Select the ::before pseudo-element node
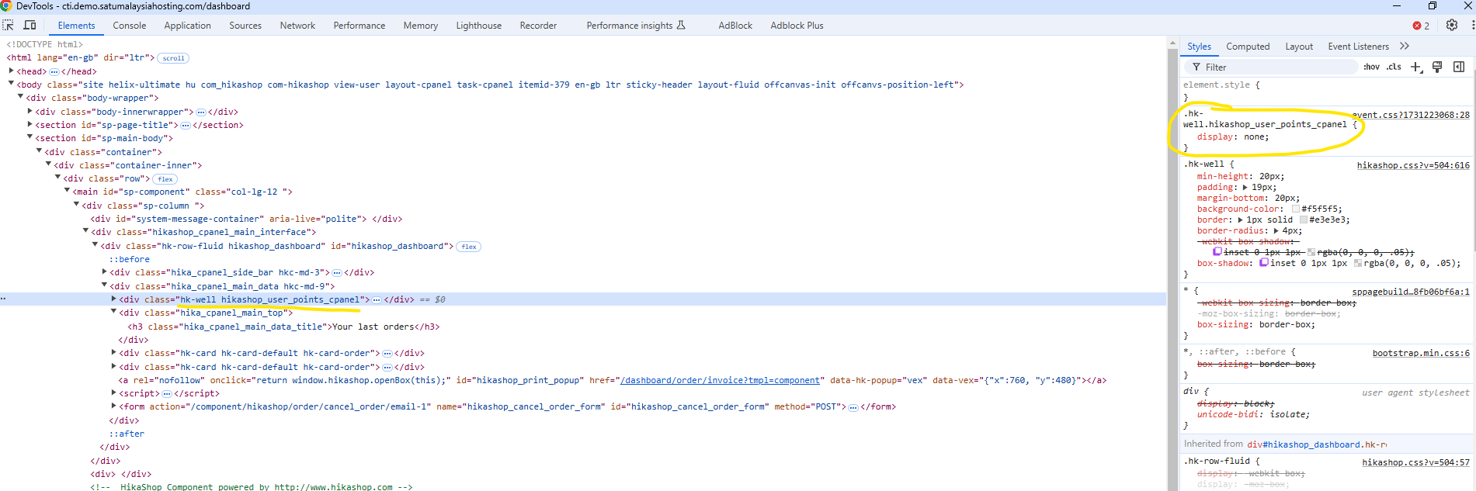The width and height of the screenshot is (1476, 491). 130,259
